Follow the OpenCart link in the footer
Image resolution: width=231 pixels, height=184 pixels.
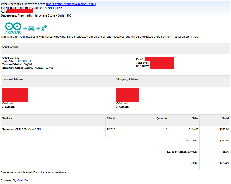[x=23, y=180]
